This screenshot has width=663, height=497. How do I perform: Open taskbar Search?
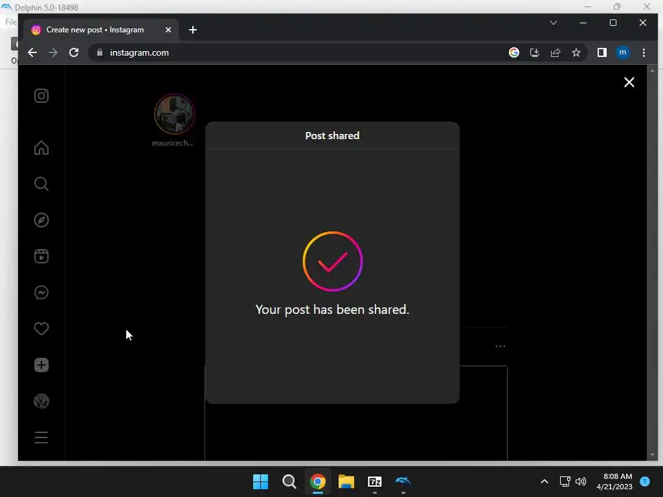point(289,481)
